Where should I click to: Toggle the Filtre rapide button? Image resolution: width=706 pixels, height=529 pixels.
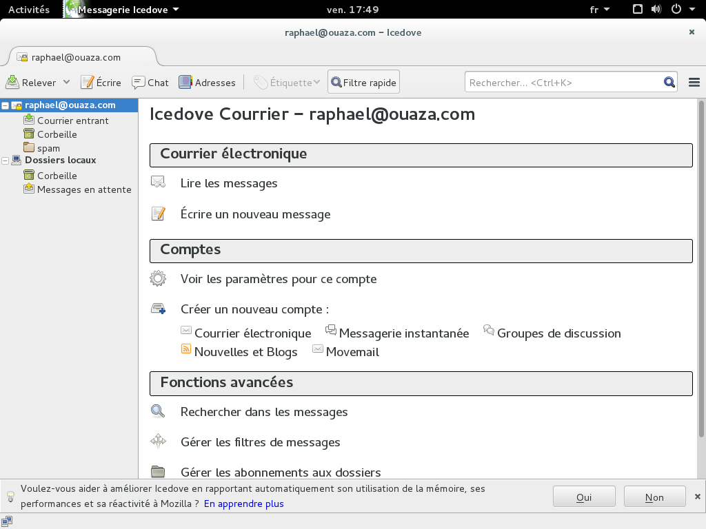(x=363, y=83)
